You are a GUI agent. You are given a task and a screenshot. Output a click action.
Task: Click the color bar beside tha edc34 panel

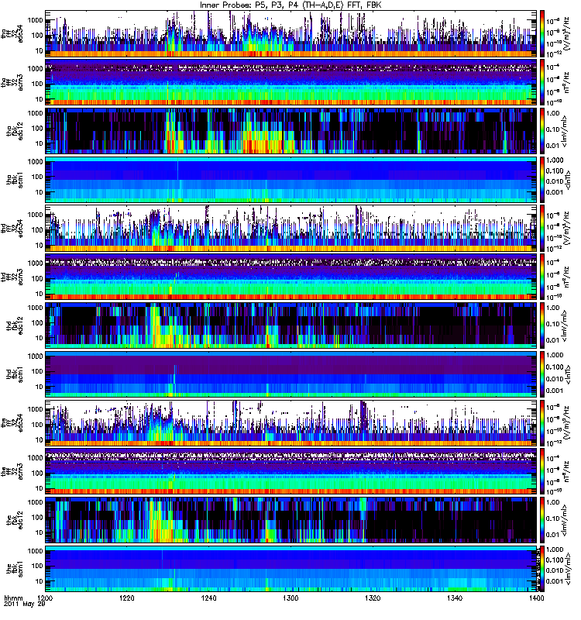pyautogui.click(x=541, y=34)
